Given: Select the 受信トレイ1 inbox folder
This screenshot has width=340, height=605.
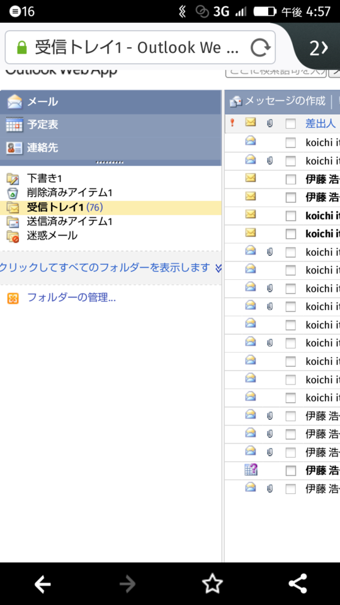Looking at the screenshot, I should pyautogui.click(x=111, y=207).
